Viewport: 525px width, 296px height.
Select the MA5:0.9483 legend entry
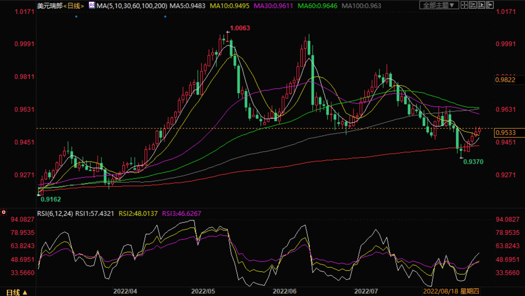187,6
